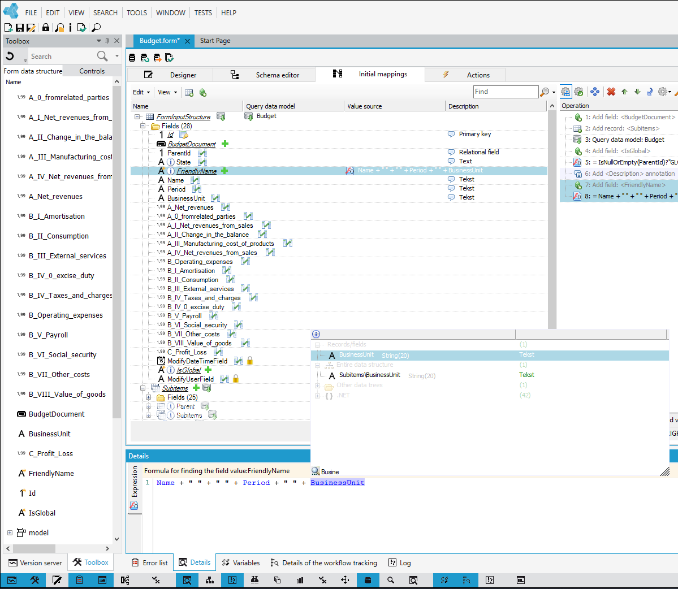678x589 pixels.
Task: Switch to the Start Page tab
Action: coord(215,41)
